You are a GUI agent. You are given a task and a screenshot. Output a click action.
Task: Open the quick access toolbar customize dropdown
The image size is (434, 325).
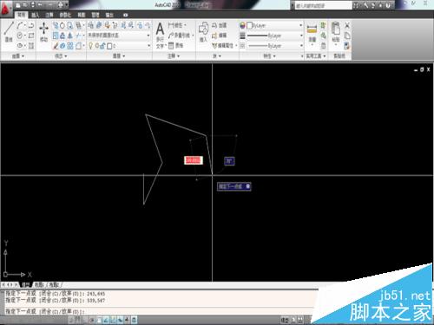(67, 5)
